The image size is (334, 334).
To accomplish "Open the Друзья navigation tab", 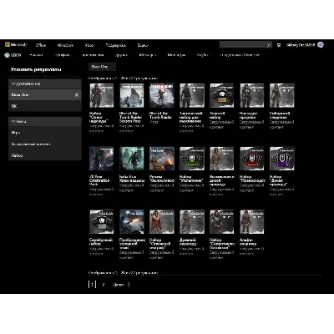I will click(x=121, y=55).
